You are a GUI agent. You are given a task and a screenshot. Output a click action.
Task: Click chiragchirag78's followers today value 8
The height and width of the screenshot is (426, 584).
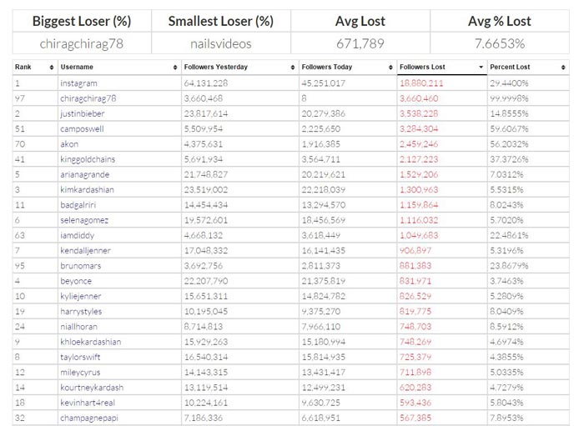click(x=304, y=98)
